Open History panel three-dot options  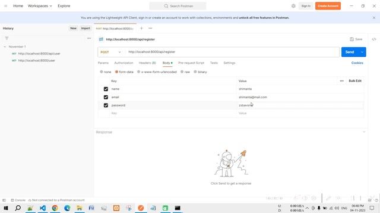pos(89,38)
